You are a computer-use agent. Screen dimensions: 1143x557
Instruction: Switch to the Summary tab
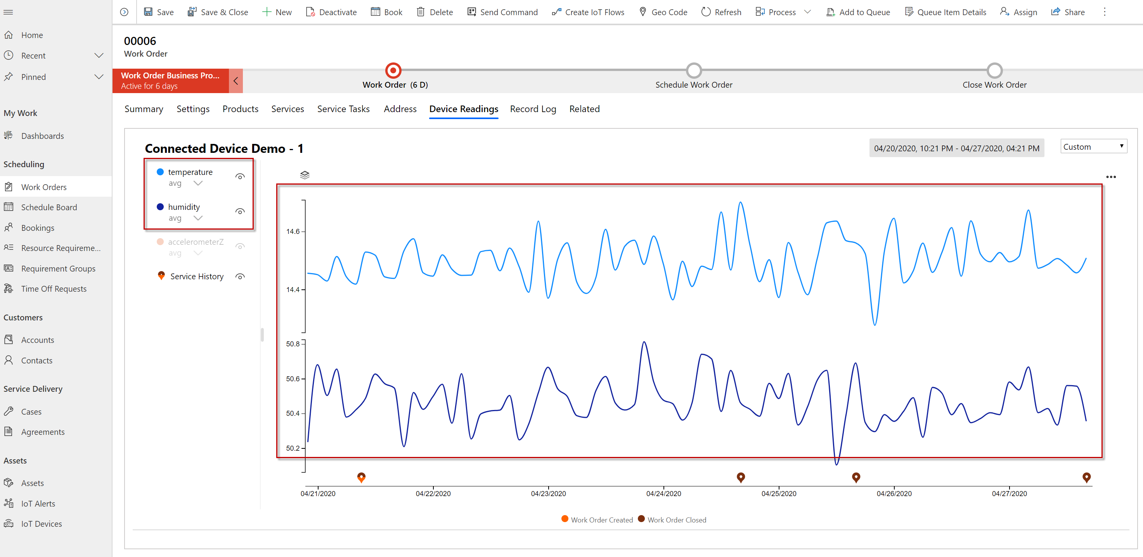pos(144,109)
